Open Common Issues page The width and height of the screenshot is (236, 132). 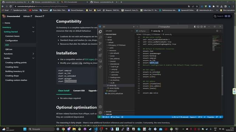point(12,36)
